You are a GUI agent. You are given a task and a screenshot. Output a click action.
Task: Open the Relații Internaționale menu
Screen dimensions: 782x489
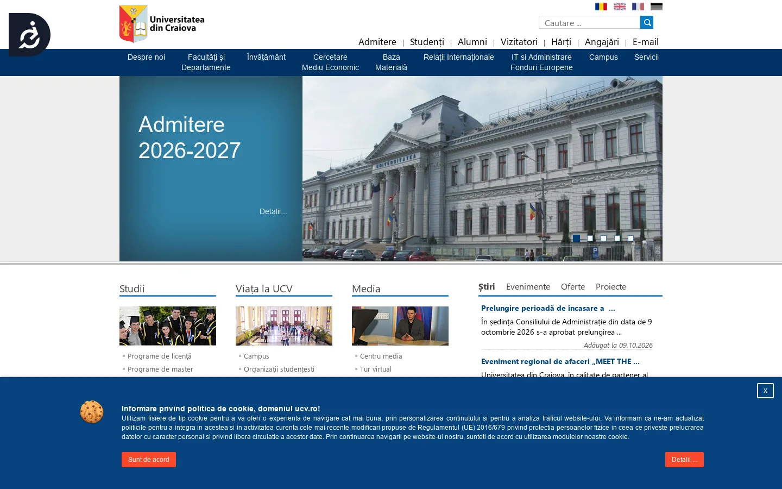click(459, 57)
